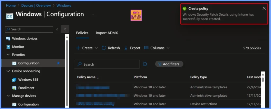This screenshot has height=109, width=271.
Task: Click the green success checkmark in notification
Action: (184, 8)
